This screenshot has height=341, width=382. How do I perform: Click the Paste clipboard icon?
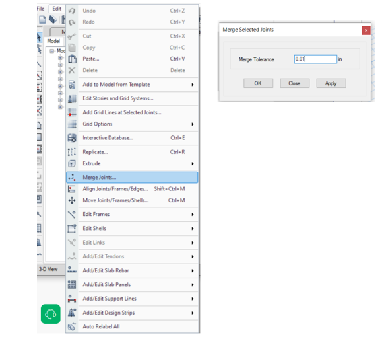(72, 59)
